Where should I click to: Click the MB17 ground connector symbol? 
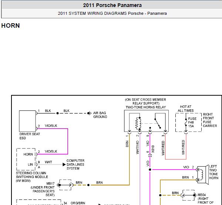pyautogui.click(x=65, y=185)
